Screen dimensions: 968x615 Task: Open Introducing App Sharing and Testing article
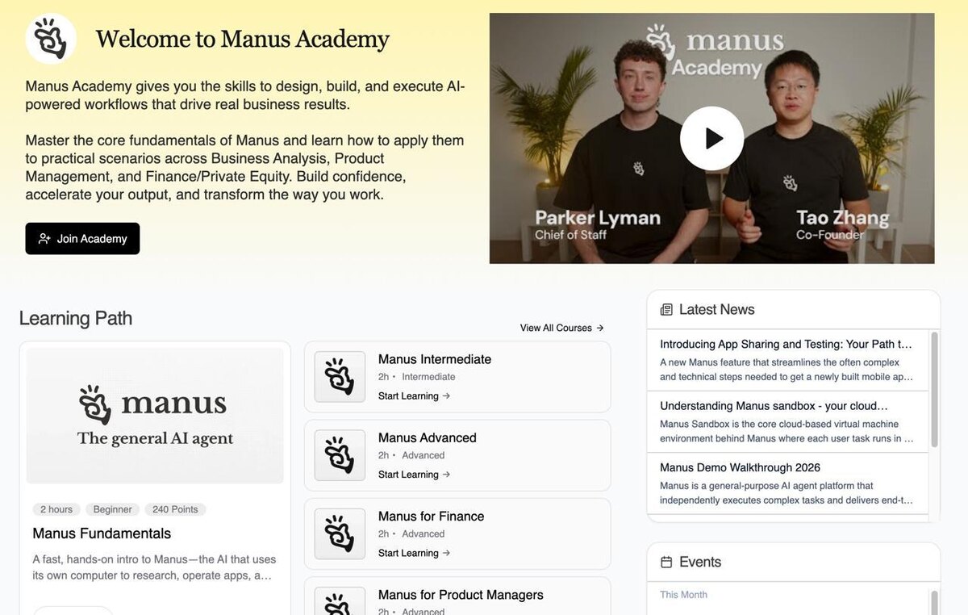[787, 360]
